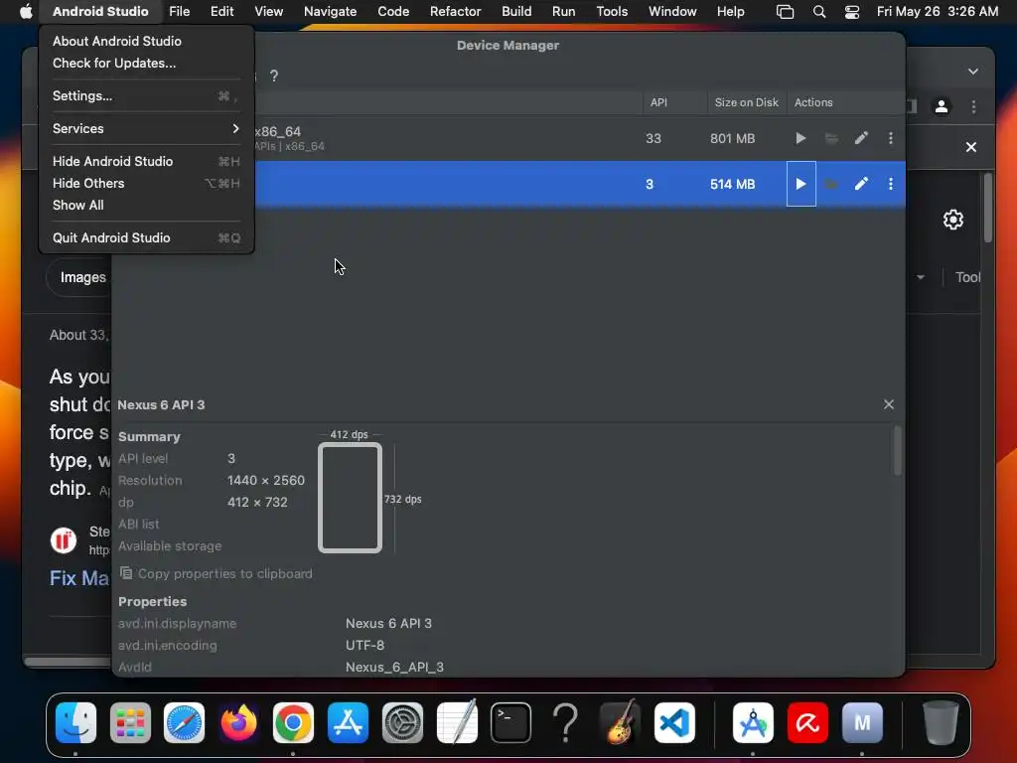Open Android Studio from the Dock

tap(753, 722)
